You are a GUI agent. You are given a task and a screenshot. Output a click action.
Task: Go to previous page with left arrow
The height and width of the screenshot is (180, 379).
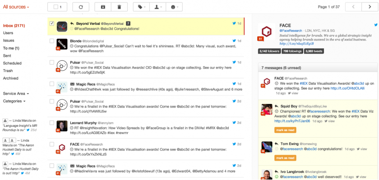pos(353,7)
